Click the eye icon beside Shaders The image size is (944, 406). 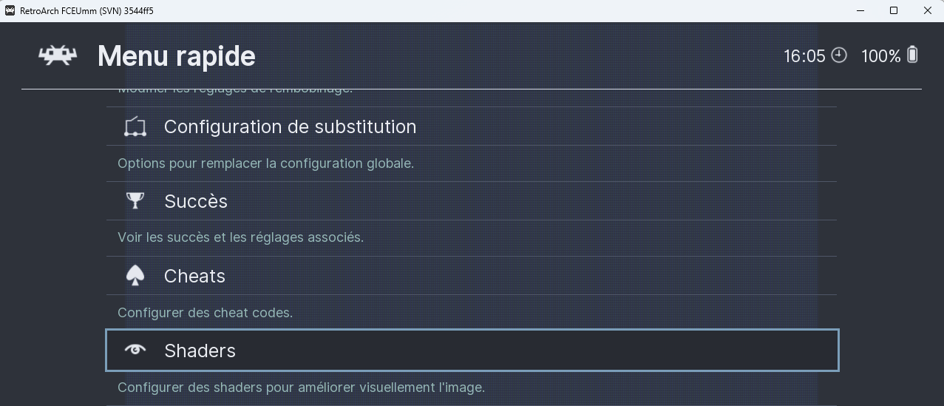point(135,350)
